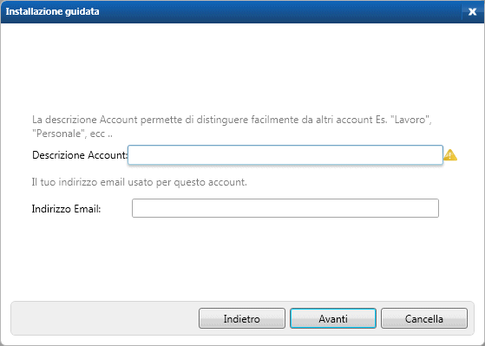Select the Descrizione Account label
This screenshot has width=485, height=346.
80,155
